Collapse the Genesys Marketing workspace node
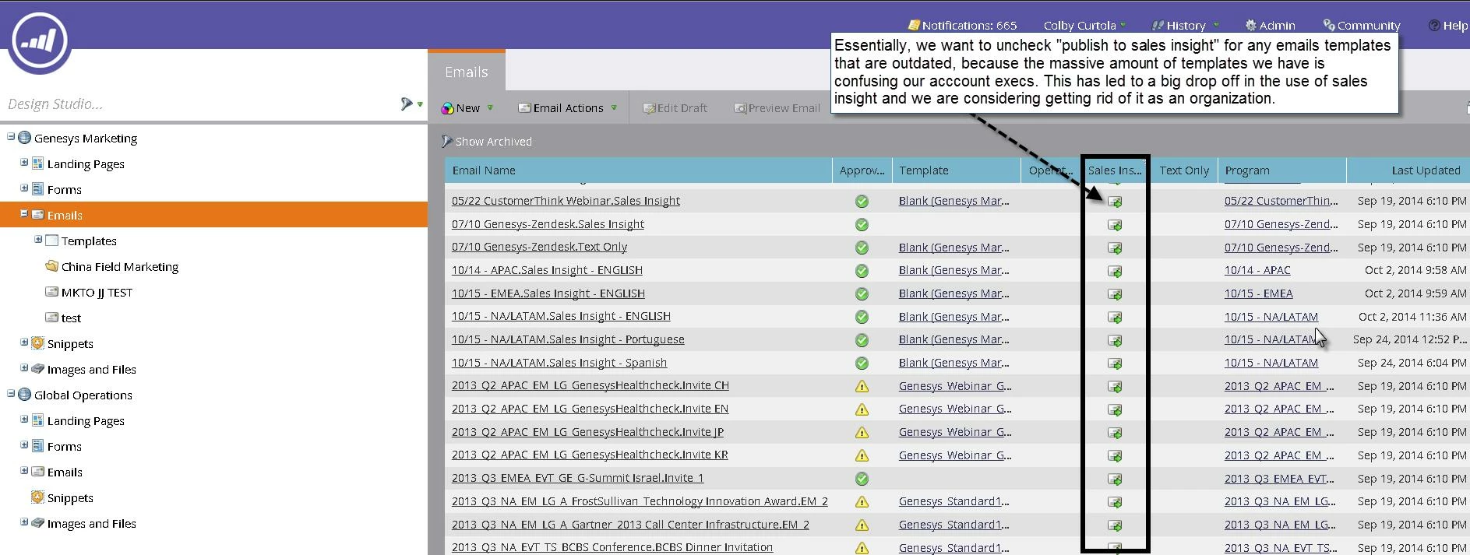 click(x=11, y=137)
